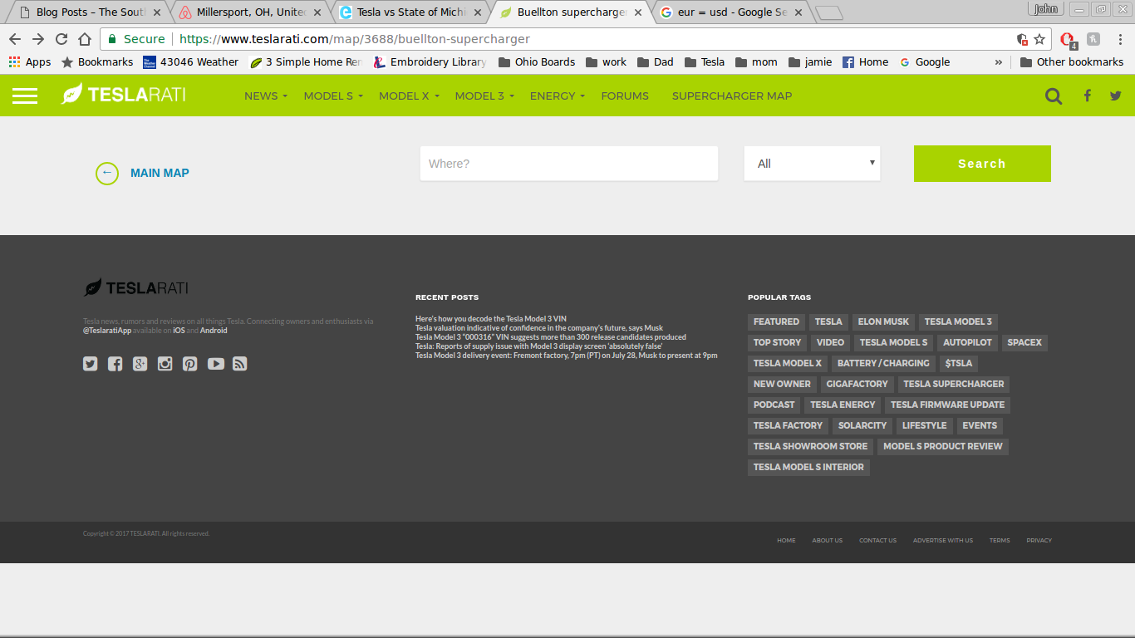Open the Forums menu item
The width and height of the screenshot is (1135, 638).
pos(625,96)
